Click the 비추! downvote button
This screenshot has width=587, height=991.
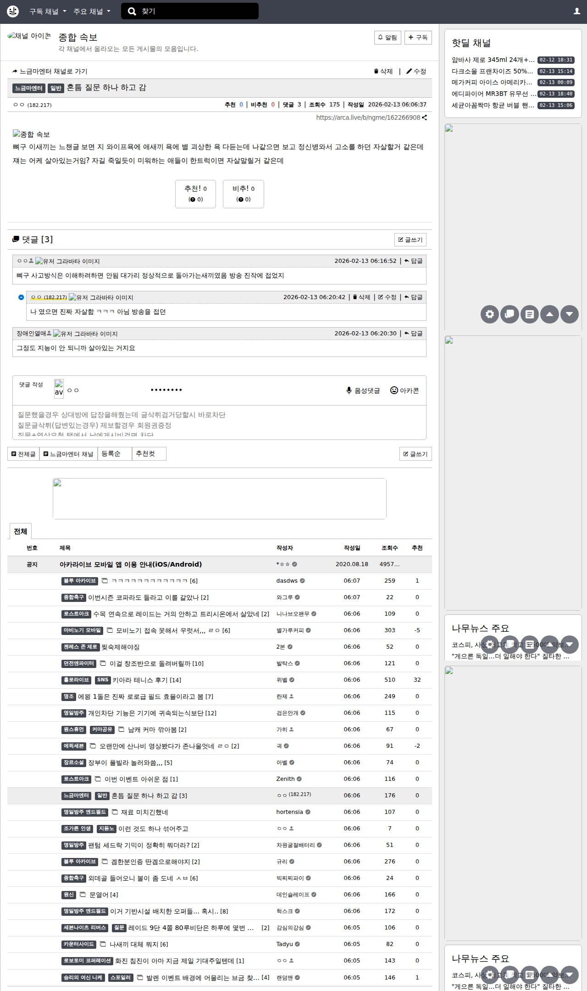coord(244,194)
